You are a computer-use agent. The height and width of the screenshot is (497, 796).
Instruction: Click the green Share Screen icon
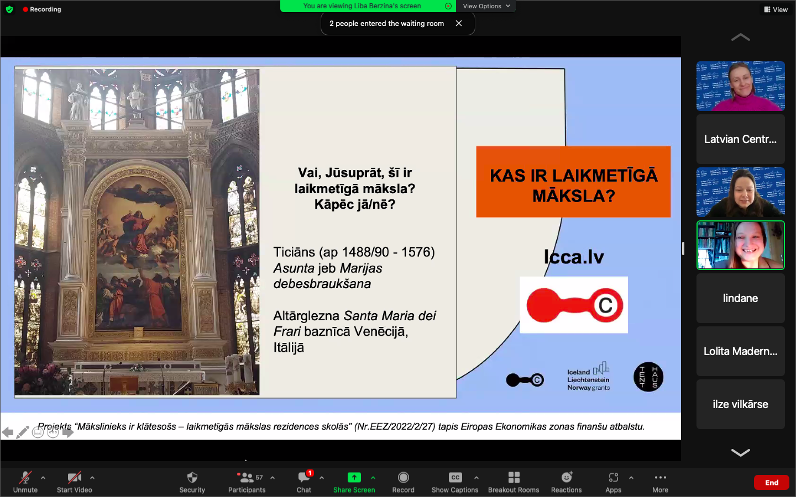coord(354,478)
